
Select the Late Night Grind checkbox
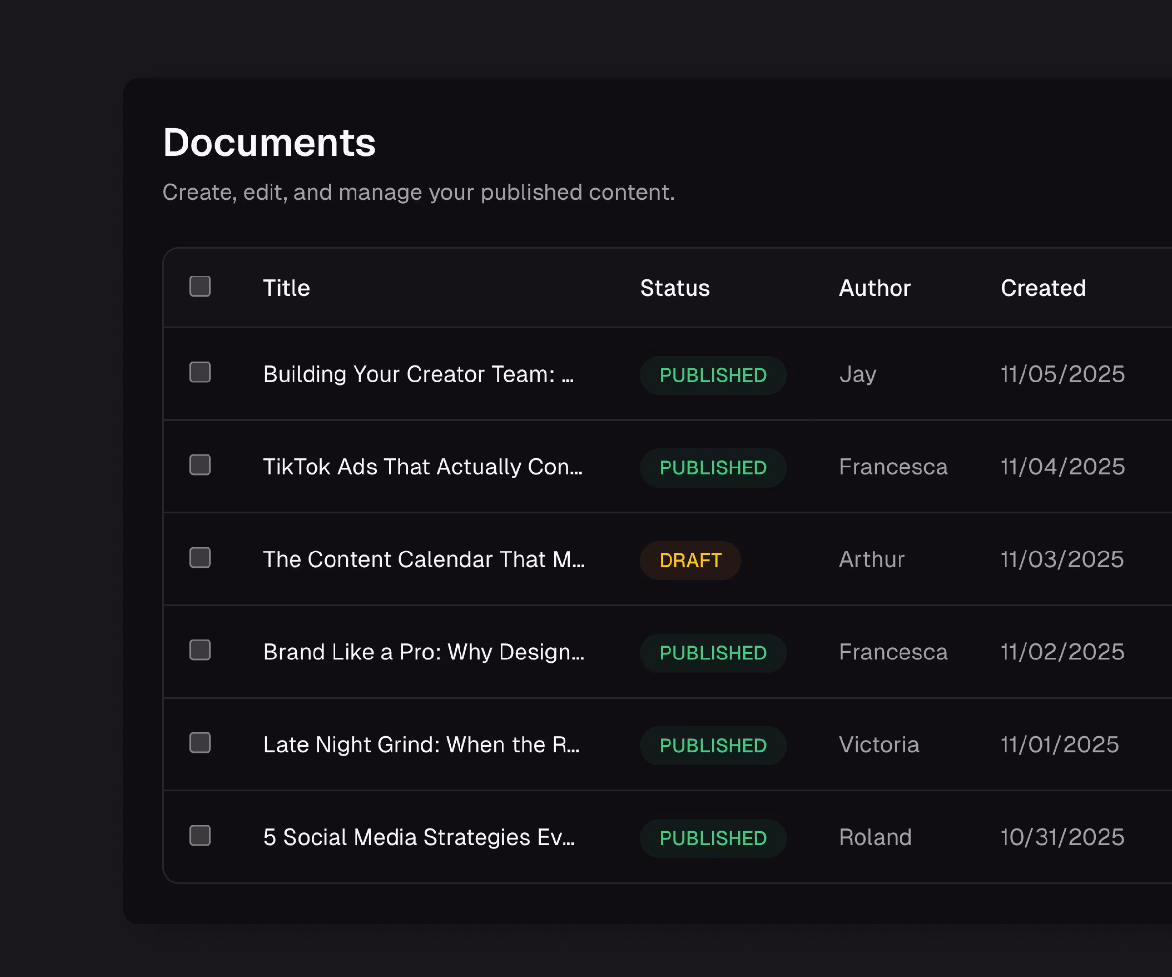point(200,743)
